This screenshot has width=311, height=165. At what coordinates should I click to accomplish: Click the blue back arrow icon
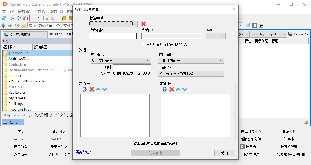click(x=4, y=26)
